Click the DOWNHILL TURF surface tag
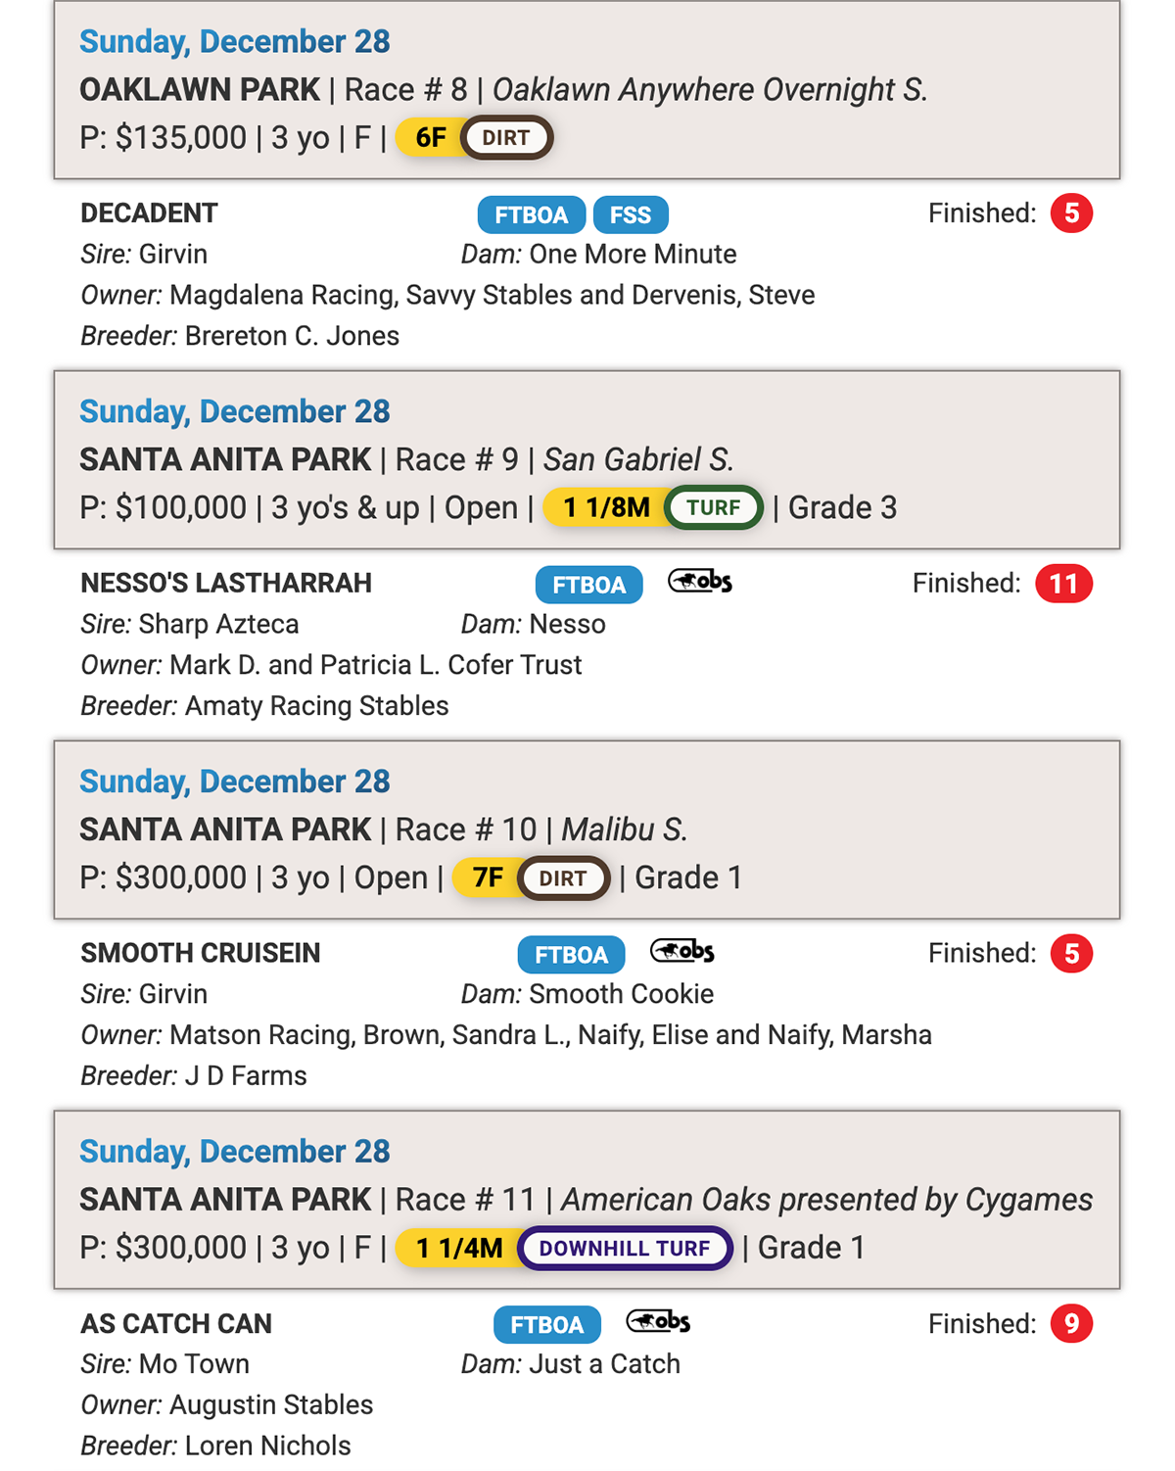The height and width of the screenshot is (1471, 1175). 625,1249
